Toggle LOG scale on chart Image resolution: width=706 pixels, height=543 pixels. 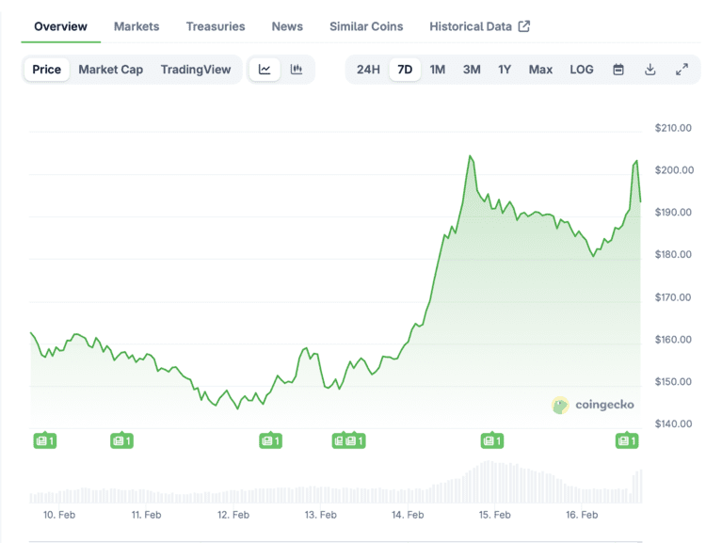(582, 70)
